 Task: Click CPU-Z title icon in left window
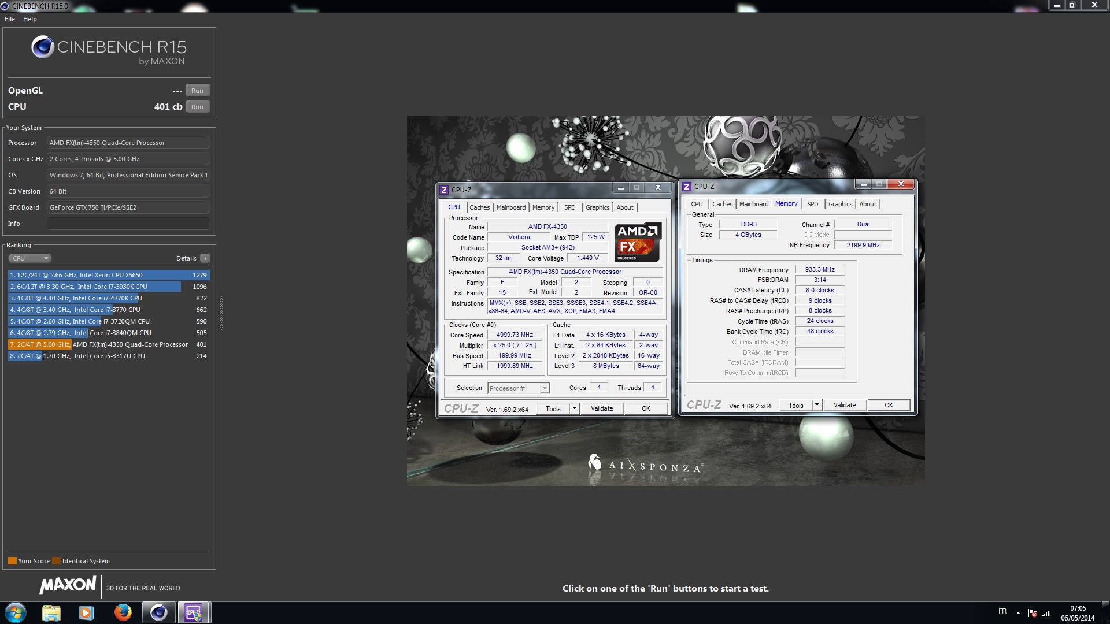point(444,190)
